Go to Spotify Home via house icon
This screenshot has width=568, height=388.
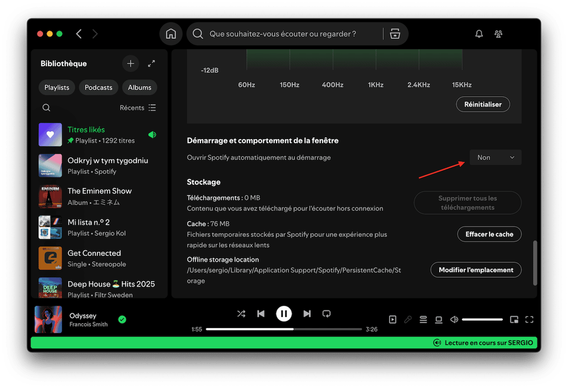click(171, 34)
